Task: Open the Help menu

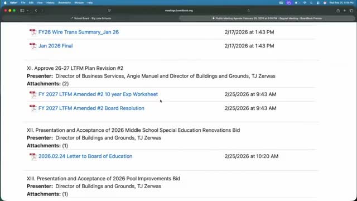Action: (90, 3)
